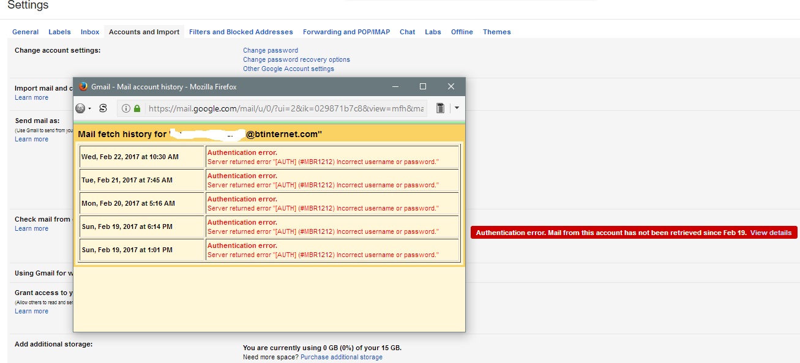The height and width of the screenshot is (363, 800).
Task: Open Other Google Account settings link
Action: click(x=288, y=69)
